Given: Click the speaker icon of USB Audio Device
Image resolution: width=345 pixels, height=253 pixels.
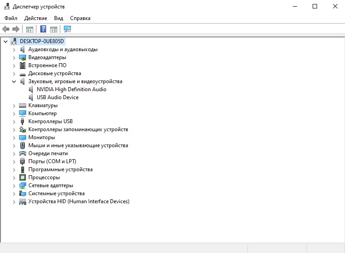Looking at the screenshot, I should pyautogui.click(x=31, y=97).
